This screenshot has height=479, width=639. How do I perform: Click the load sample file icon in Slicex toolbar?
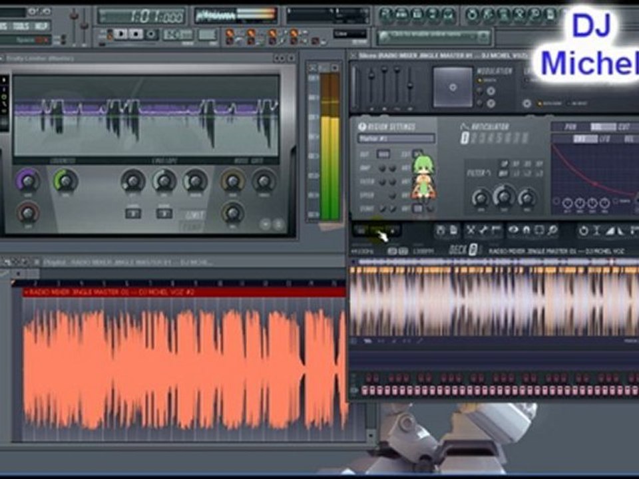point(453,231)
